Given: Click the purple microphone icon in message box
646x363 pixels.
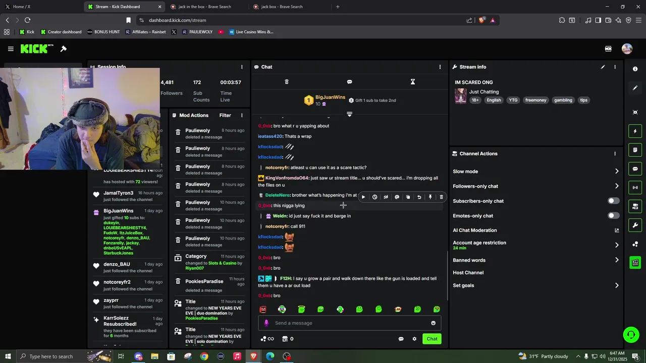Looking at the screenshot, I should 266,323.
